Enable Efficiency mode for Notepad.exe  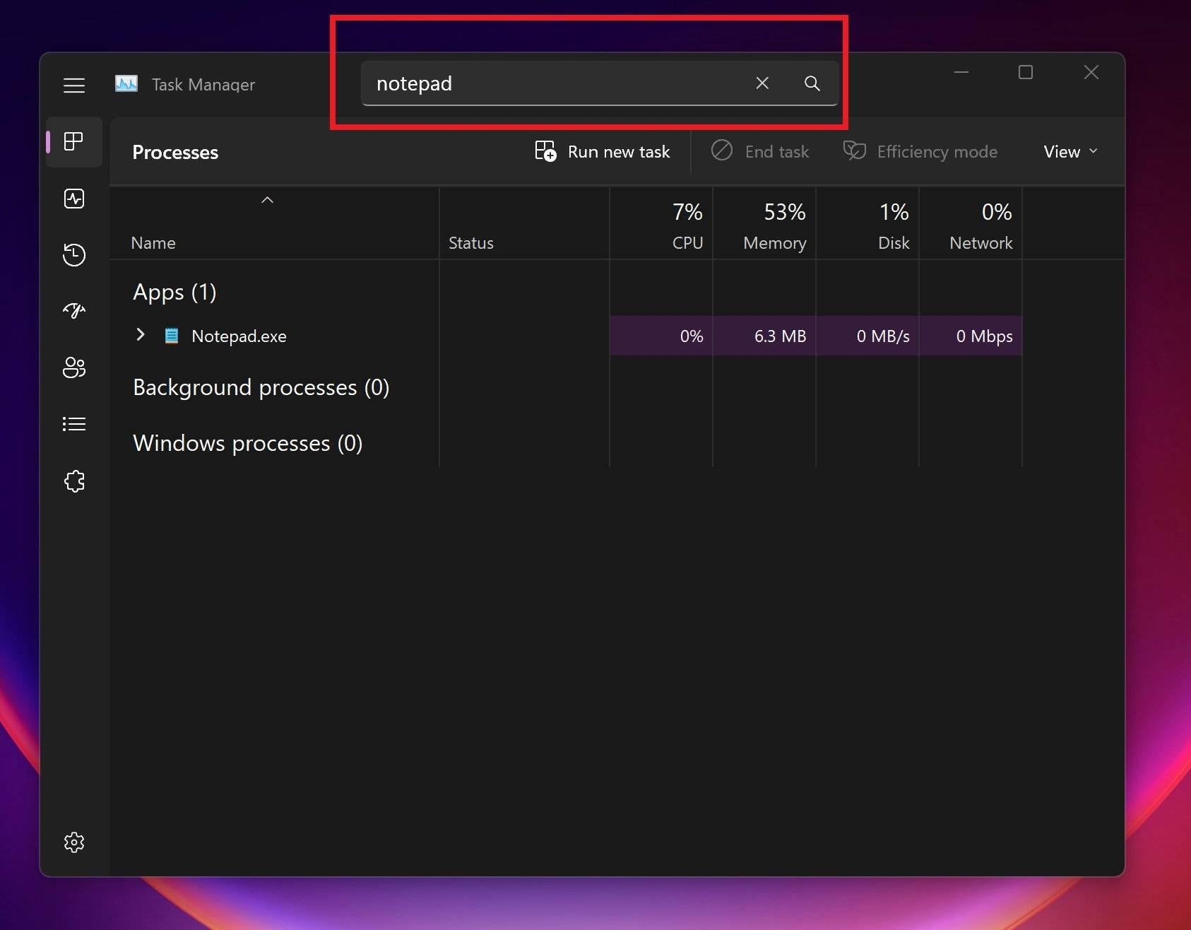(920, 151)
